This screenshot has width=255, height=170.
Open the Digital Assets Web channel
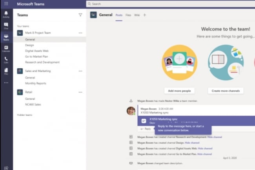[x=37, y=51]
